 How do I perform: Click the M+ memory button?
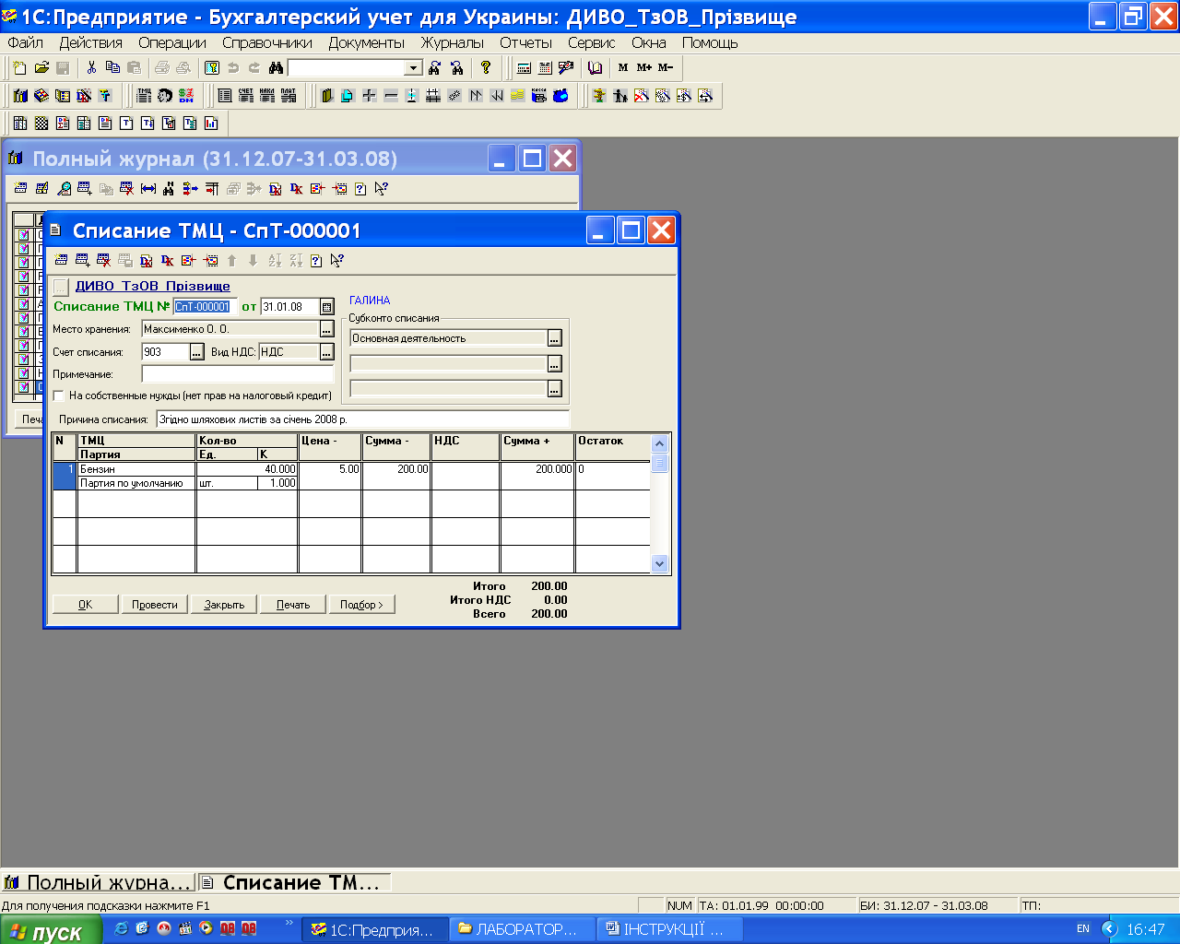coord(644,67)
